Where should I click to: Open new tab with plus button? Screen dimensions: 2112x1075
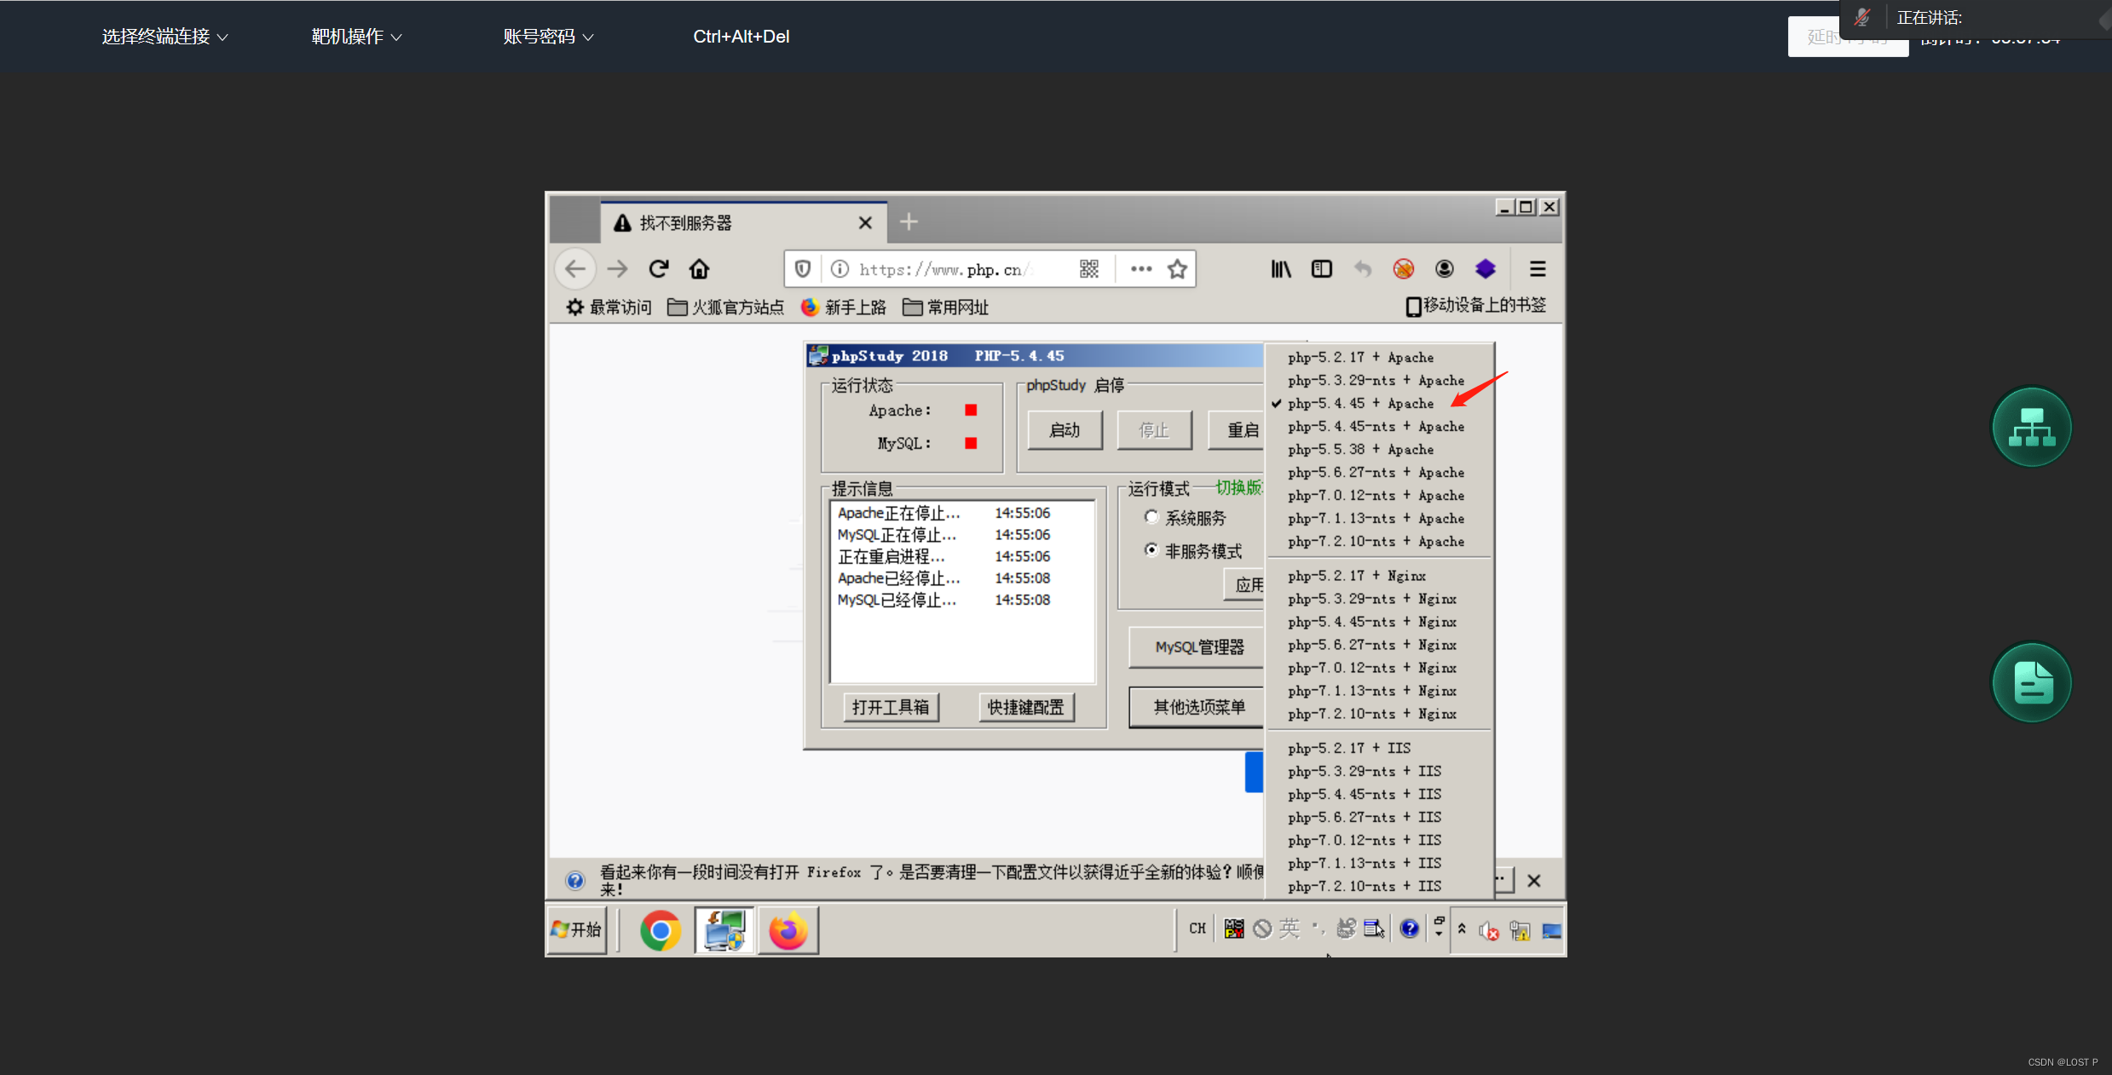pyautogui.click(x=909, y=222)
